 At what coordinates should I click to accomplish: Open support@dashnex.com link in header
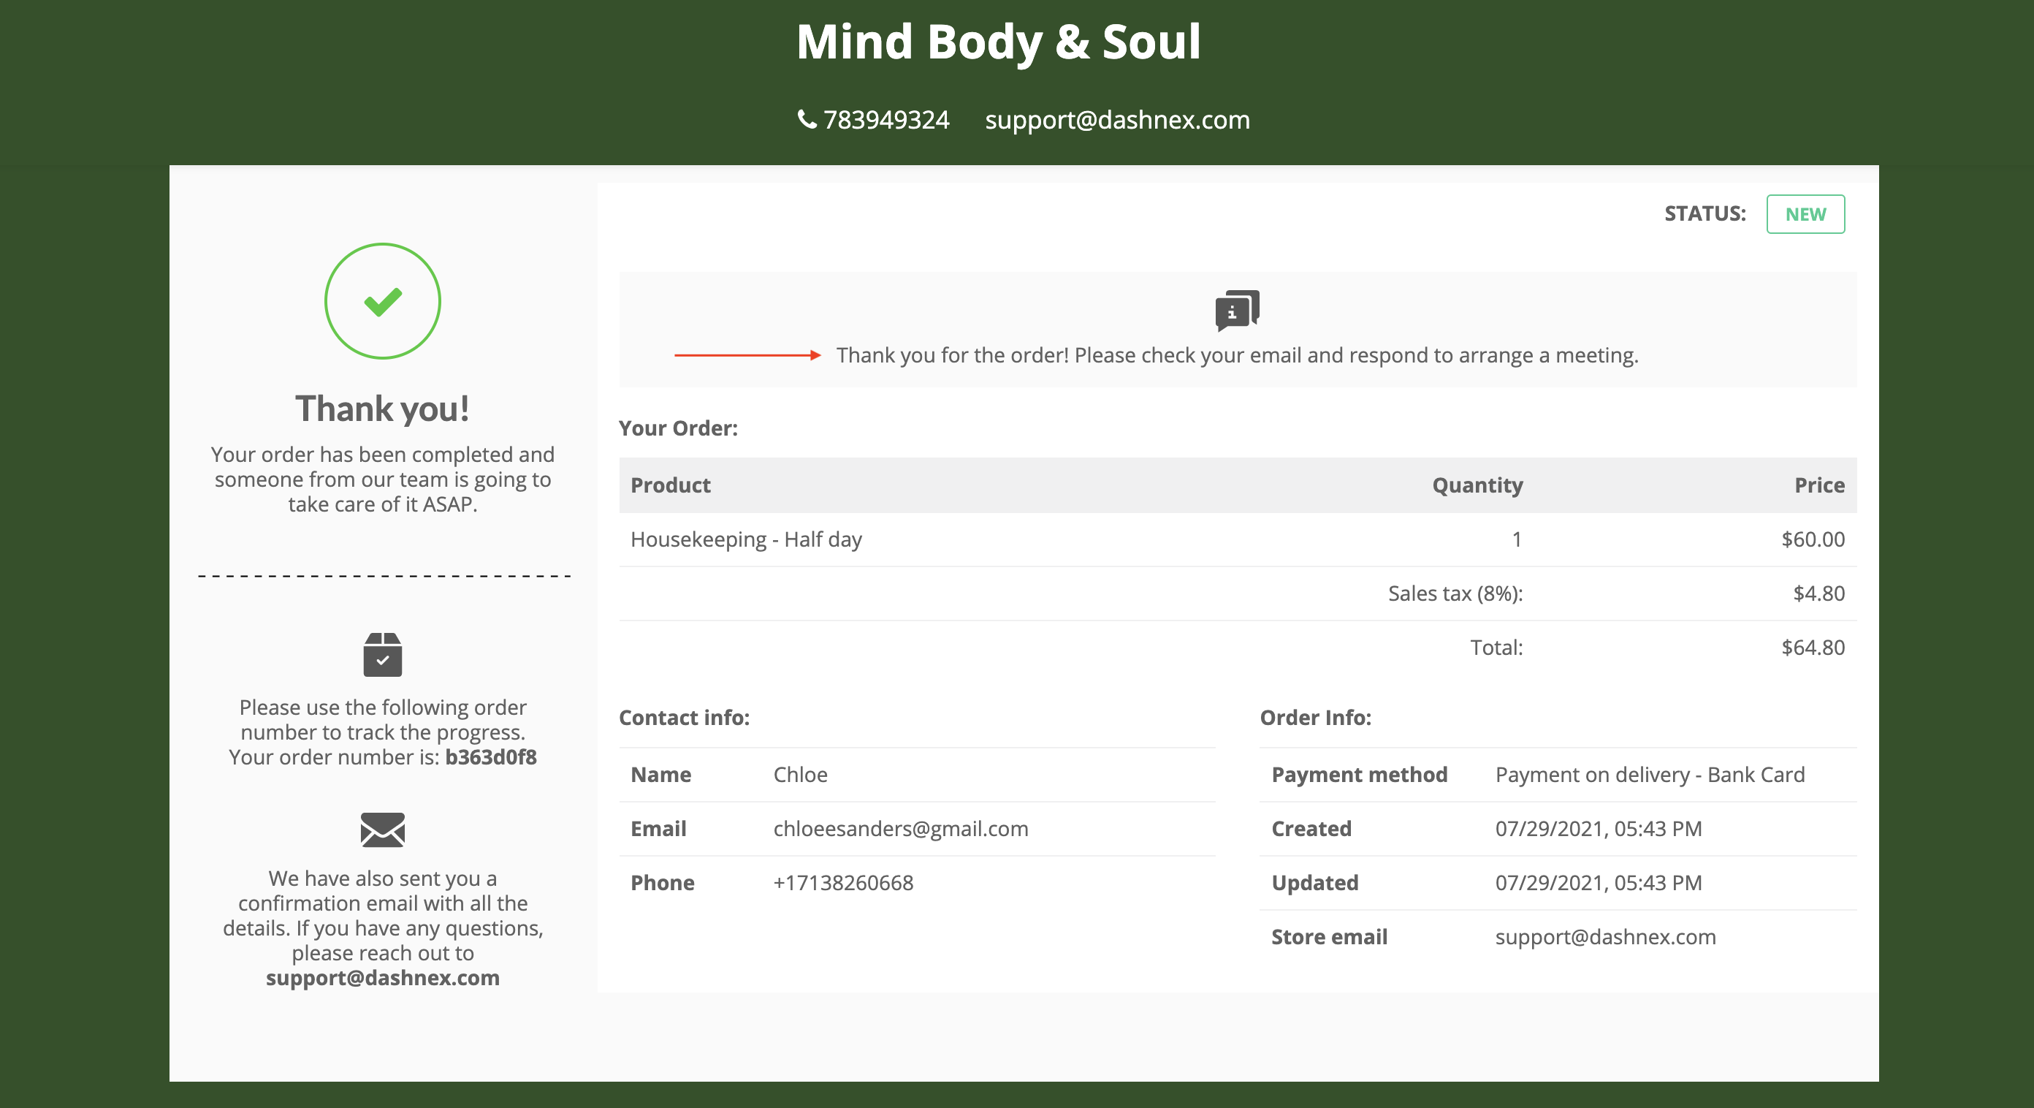click(x=1116, y=120)
